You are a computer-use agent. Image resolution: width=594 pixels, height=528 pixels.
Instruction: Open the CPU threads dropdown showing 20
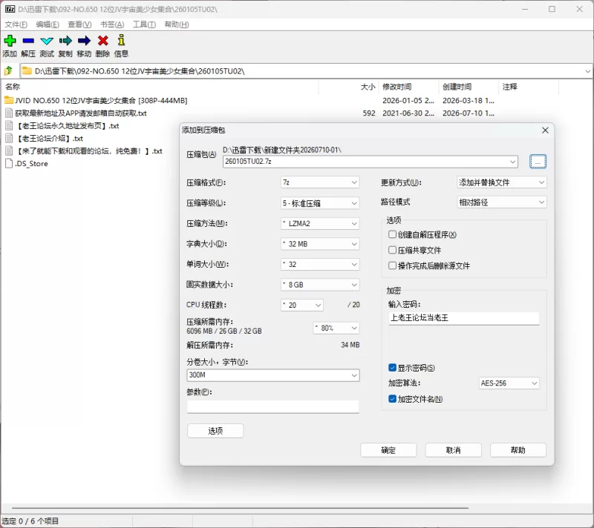302,305
